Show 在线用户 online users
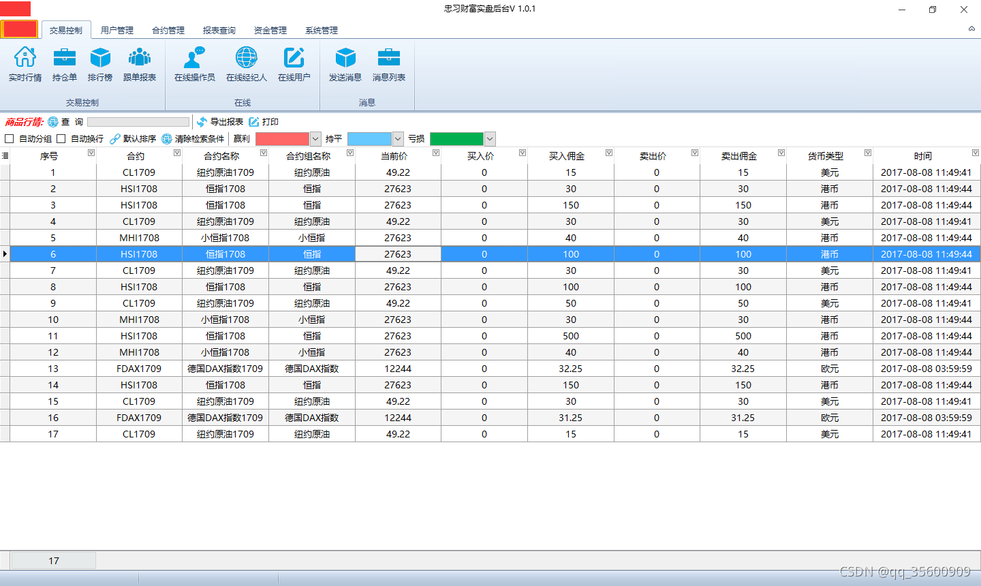 tap(294, 57)
